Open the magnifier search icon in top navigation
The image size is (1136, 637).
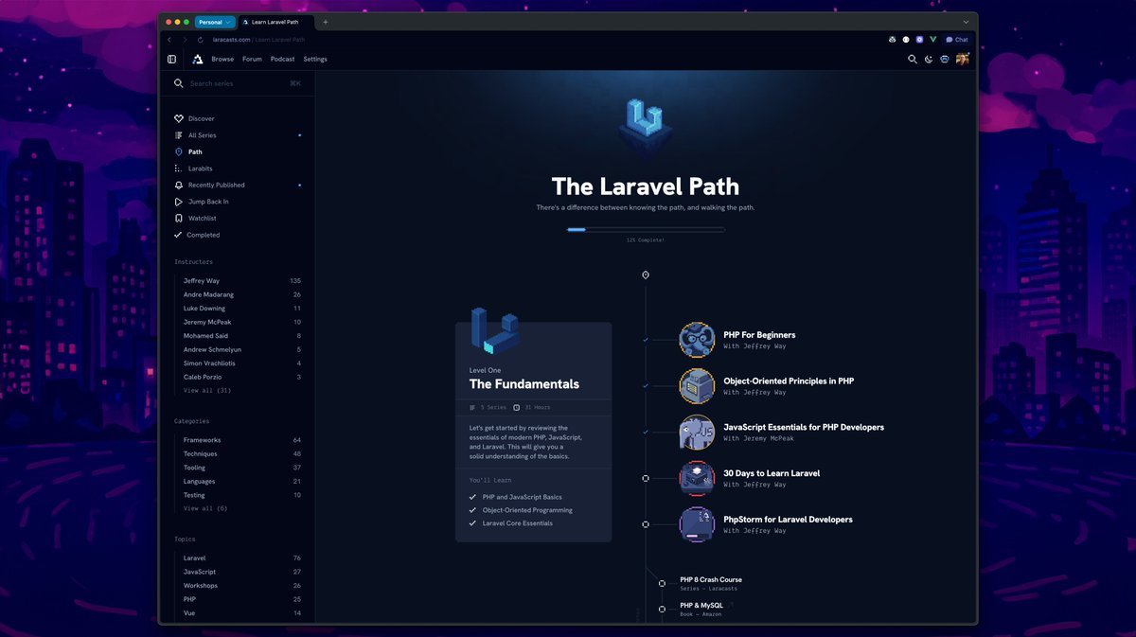pyautogui.click(x=913, y=59)
